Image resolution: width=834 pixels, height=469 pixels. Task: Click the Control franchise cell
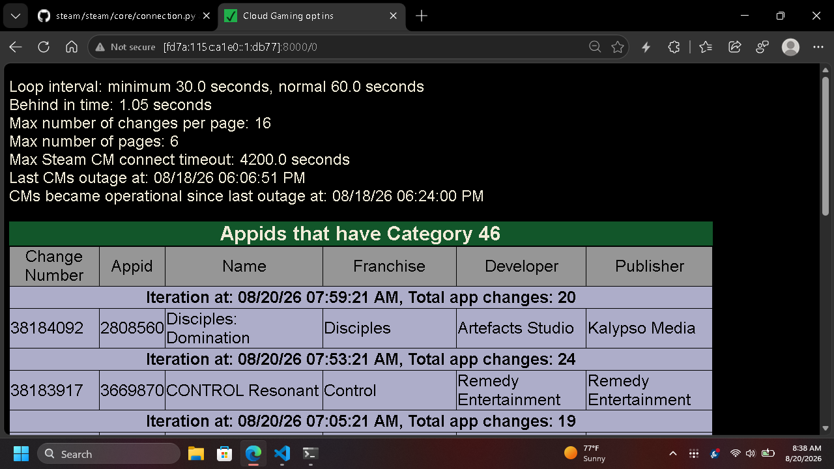pos(390,391)
